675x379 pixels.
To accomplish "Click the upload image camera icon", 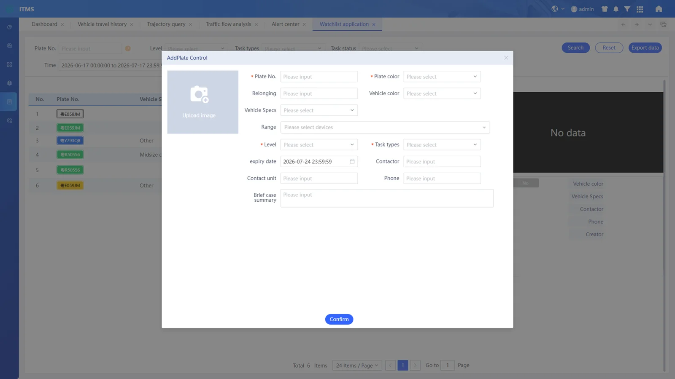I will click(200, 94).
